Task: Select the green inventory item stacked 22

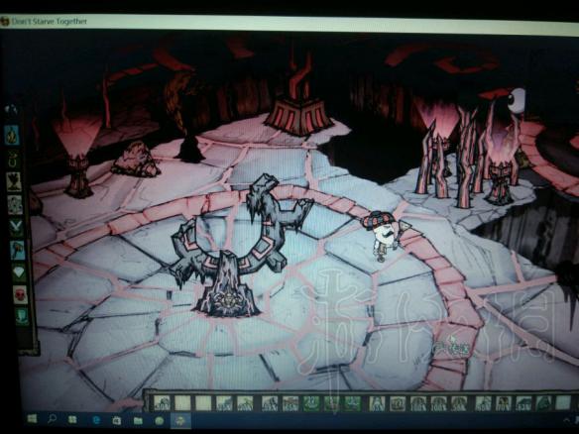Action: pos(311,403)
